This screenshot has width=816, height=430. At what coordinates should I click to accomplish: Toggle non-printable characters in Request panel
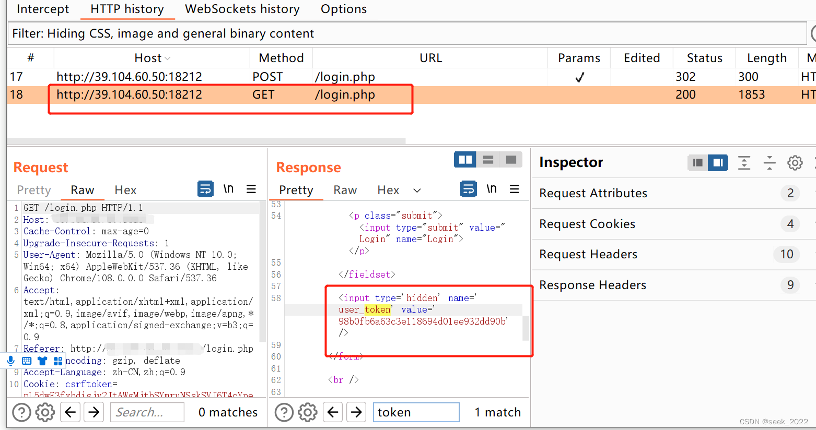[x=228, y=189]
